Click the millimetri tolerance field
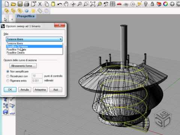 [37, 81]
